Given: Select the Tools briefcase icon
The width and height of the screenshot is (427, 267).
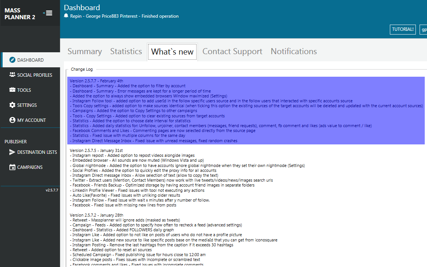Looking at the screenshot, I should (x=12, y=90).
